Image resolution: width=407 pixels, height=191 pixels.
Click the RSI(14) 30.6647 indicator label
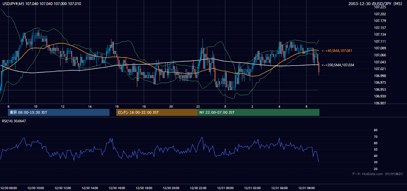(x=14, y=121)
